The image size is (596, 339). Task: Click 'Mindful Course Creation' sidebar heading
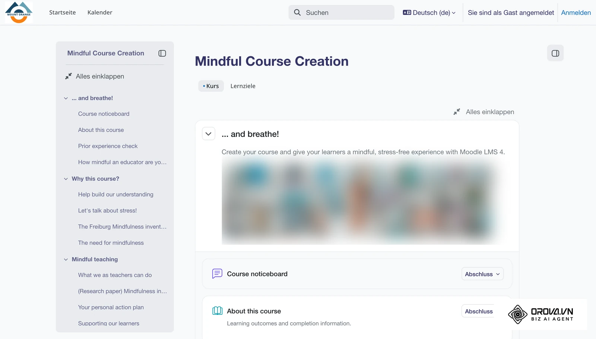point(105,53)
